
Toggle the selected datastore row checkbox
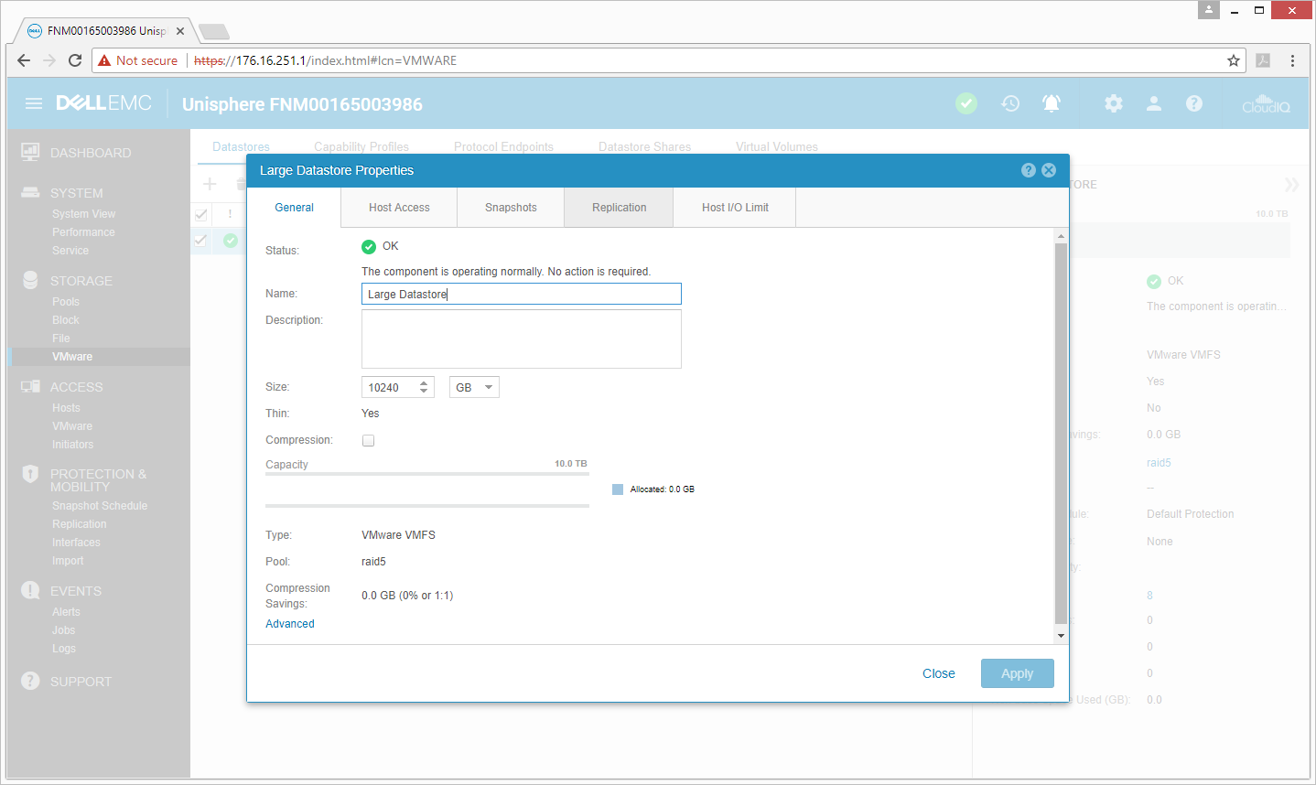coord(201,241)
